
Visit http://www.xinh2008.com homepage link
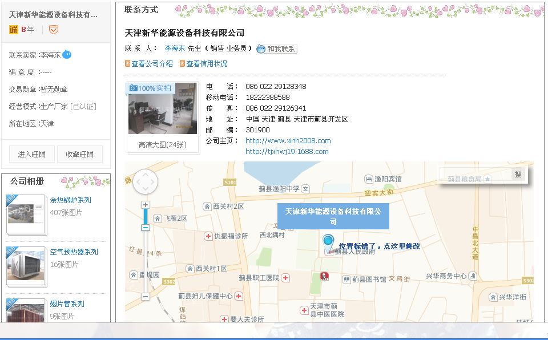click(x=288, y=141)
